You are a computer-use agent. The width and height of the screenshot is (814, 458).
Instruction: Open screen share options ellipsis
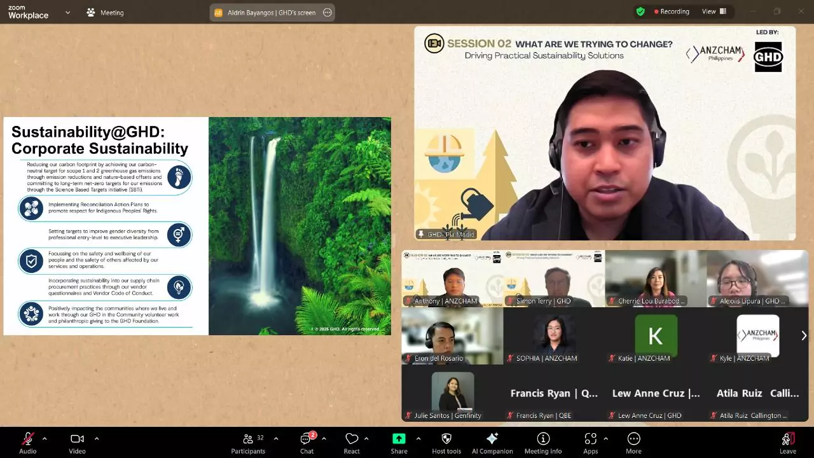coord(327,12)
